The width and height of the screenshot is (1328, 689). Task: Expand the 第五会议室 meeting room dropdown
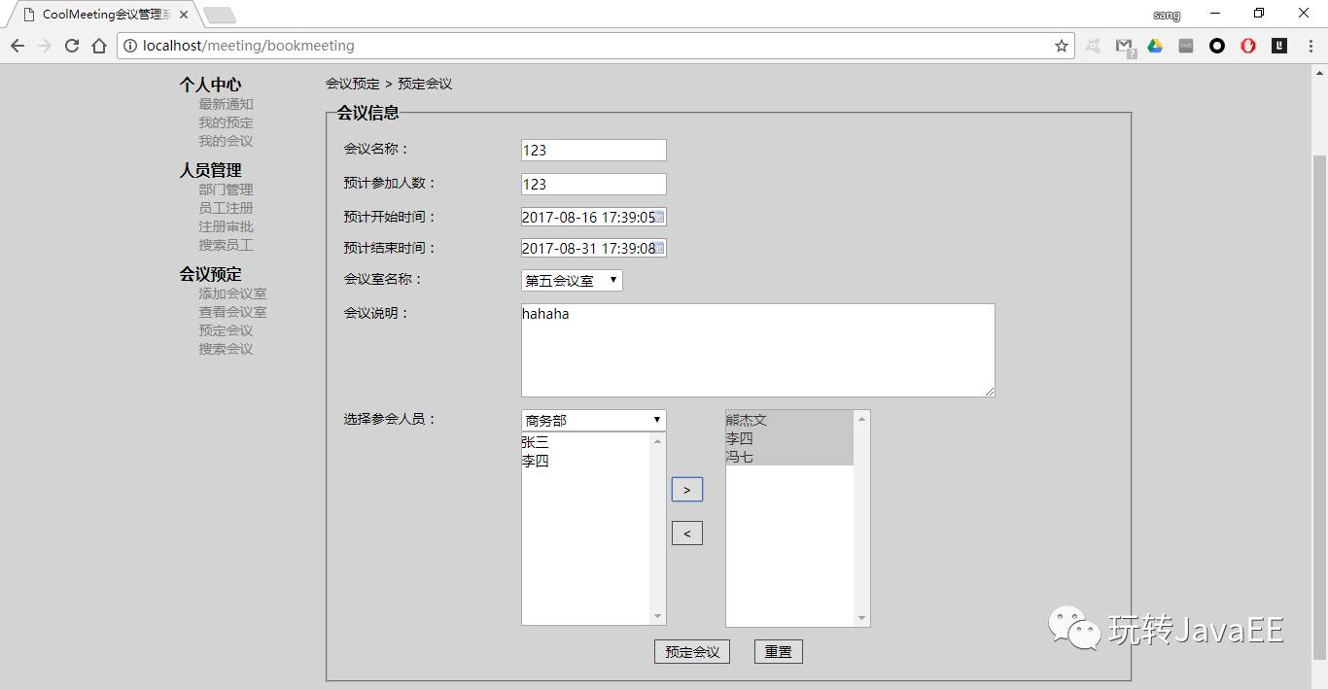point(572,281)
